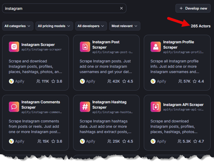
Task: Click the apify/instagram-post-s… path text
Action: 113,52
